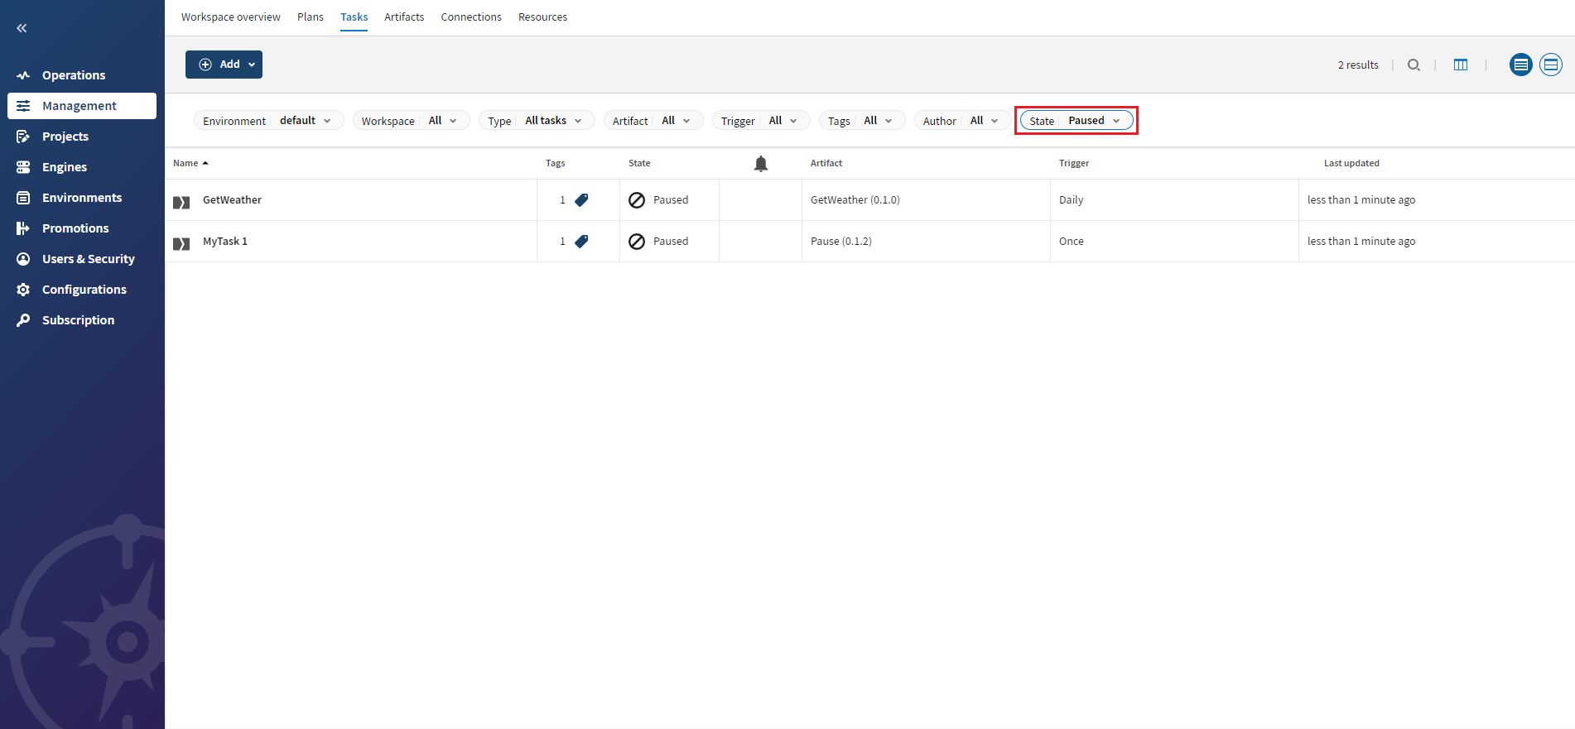
Task: Click the tag icon for MyTask 1
Action: (581, 241)
